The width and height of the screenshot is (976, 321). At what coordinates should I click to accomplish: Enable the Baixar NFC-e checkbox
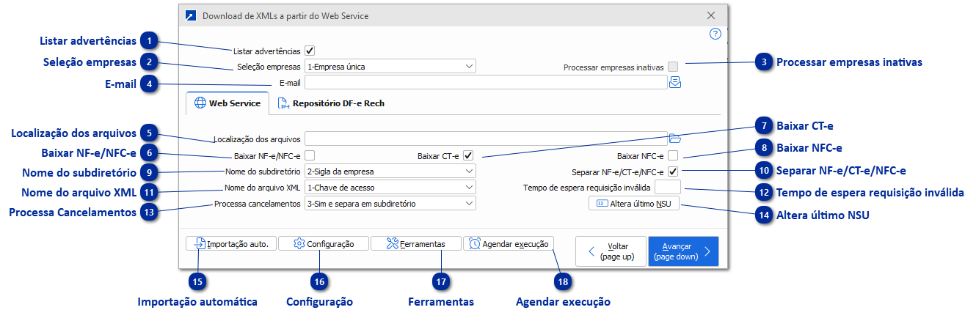673,155
